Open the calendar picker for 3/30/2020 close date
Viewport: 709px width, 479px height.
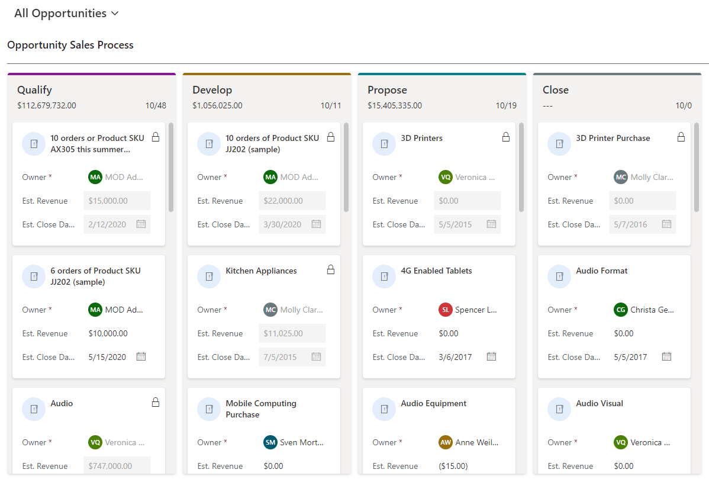[316, 224]
